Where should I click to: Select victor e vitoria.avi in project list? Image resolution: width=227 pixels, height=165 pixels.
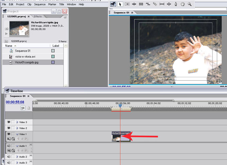coord(25,57)
